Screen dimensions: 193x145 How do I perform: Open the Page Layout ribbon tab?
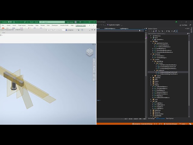pos(22,25)
